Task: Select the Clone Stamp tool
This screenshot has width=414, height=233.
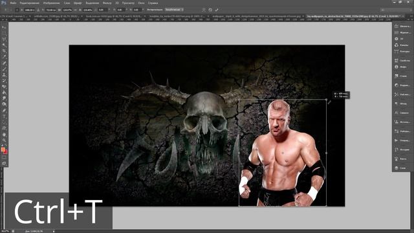Action: (x=4, y=75)
